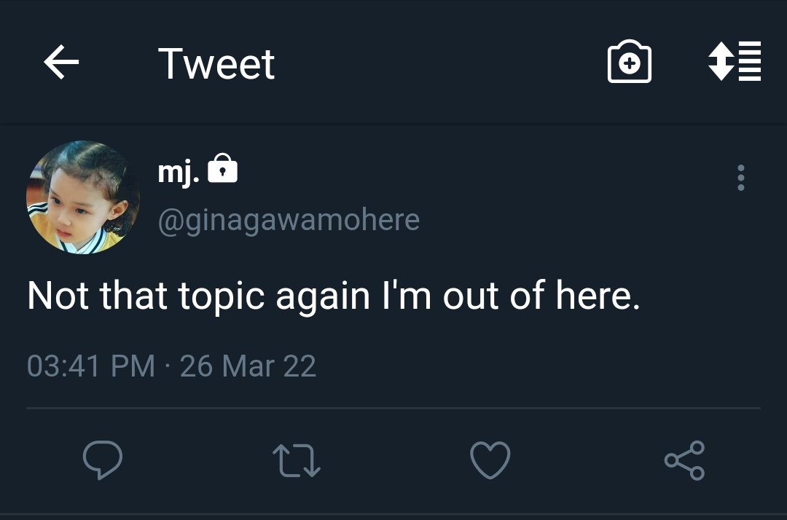
Task: Tap empty space right of the timestamp
Action: [x=537, y=366]
